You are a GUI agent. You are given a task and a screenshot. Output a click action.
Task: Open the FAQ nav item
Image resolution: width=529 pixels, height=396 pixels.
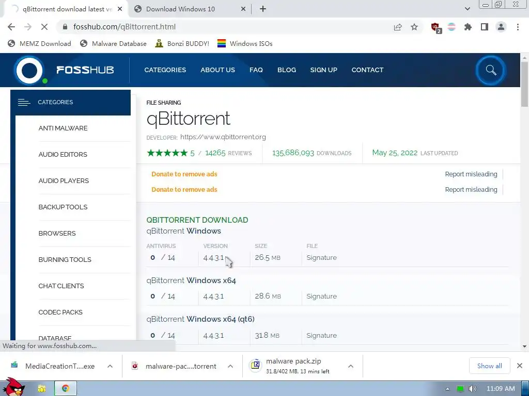click(256, 70)
